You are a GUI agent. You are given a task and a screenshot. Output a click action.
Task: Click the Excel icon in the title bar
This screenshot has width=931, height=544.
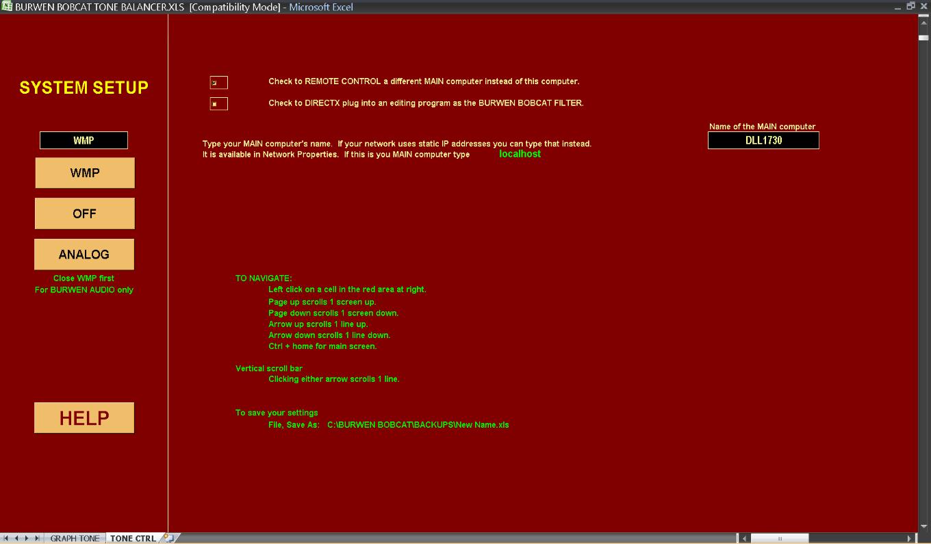click(7, 6)
